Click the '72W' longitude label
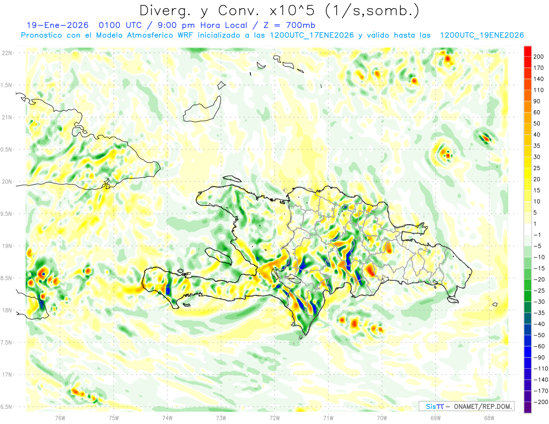549x424 pixels. (x=274, y=417)
